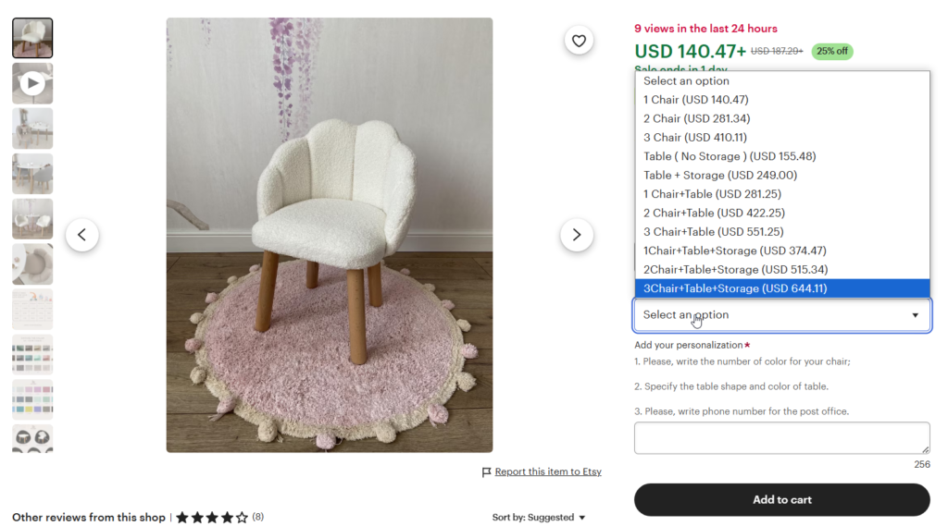This screenshot has height=526, width=948.
Task: Choose '1Chair+Table+Storage (USD 374.47)' option
Action: point(735,251)
